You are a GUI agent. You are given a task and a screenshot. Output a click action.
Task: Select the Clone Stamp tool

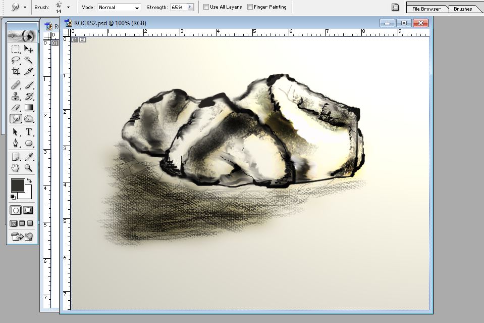(x=16, y=96)
